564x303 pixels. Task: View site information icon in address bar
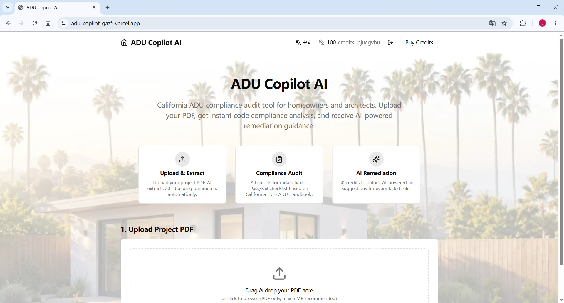point(64,23)
